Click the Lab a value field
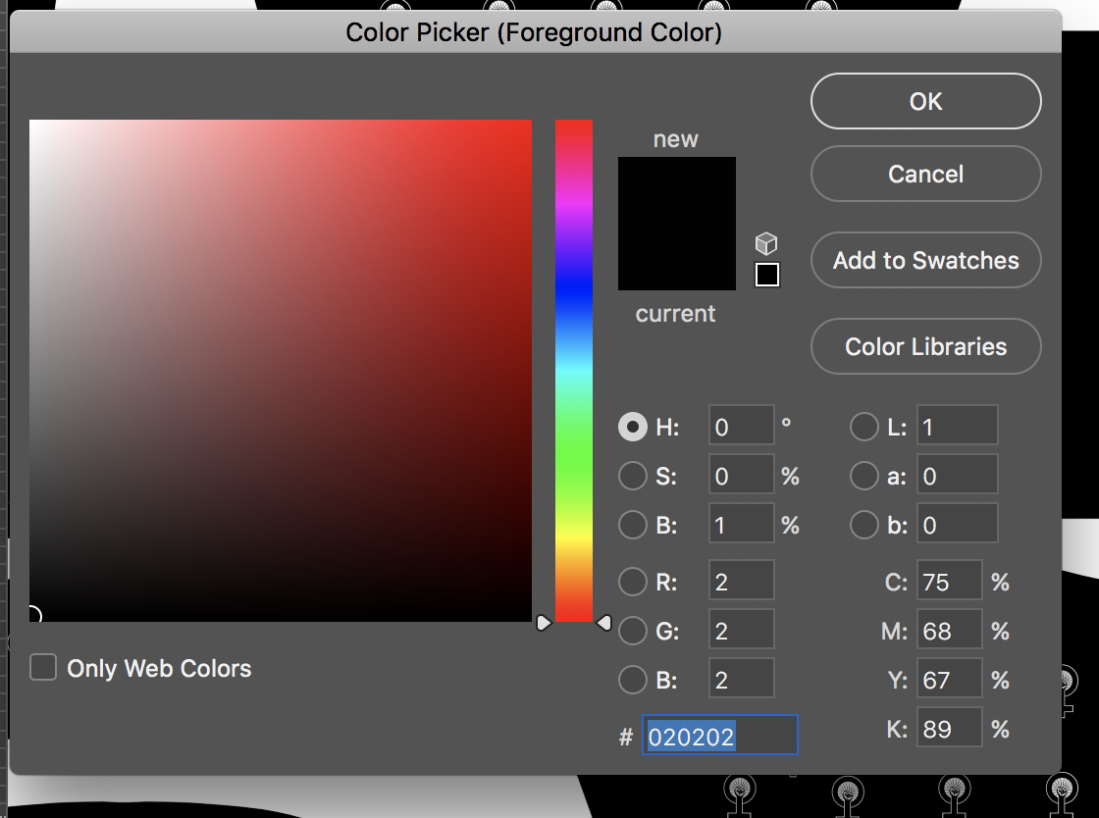This screenshot has width=1099, height=818. click(957, 477)
